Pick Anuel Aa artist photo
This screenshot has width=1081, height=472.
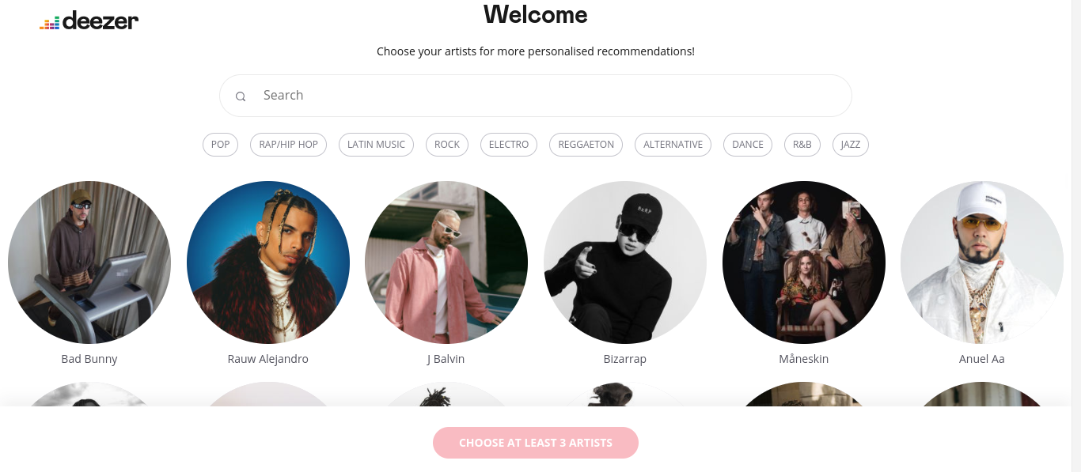[x=982, y=262]
